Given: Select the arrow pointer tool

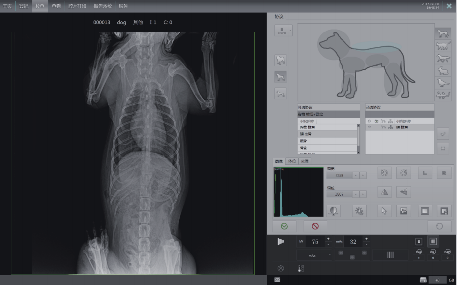Looking at the screenshot, I should 384,211.
